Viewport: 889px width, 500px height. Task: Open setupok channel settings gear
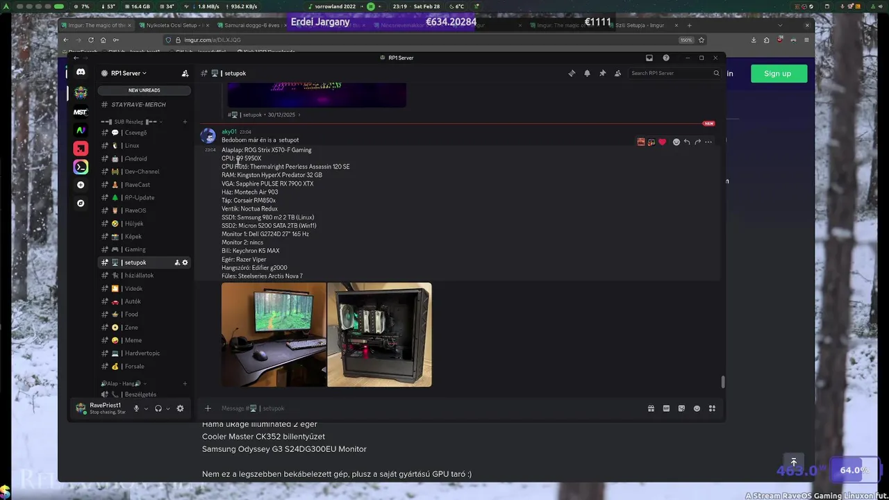[x=185, y=262]
